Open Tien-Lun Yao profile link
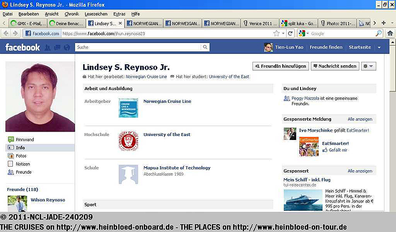This screenshot has height=232, width=396. [x=289, y=47]
